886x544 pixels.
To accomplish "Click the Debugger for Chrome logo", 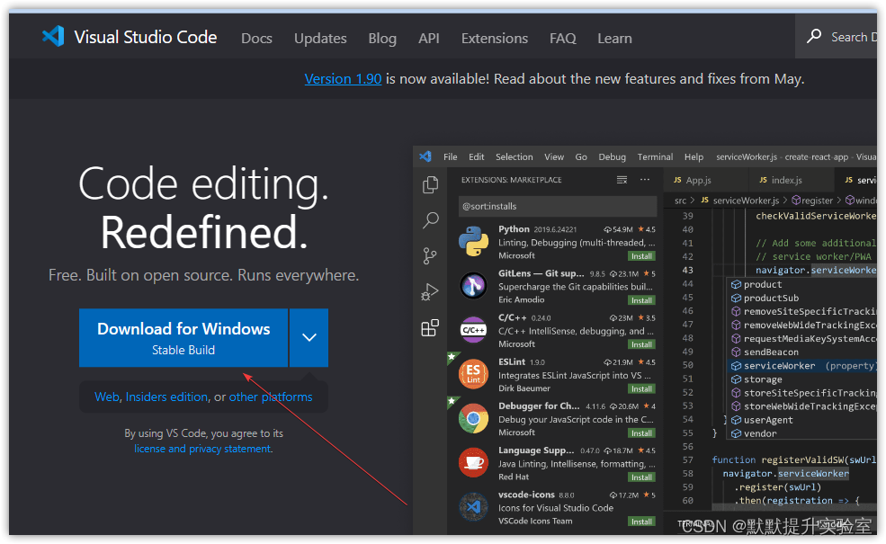I will click(473, 419).
